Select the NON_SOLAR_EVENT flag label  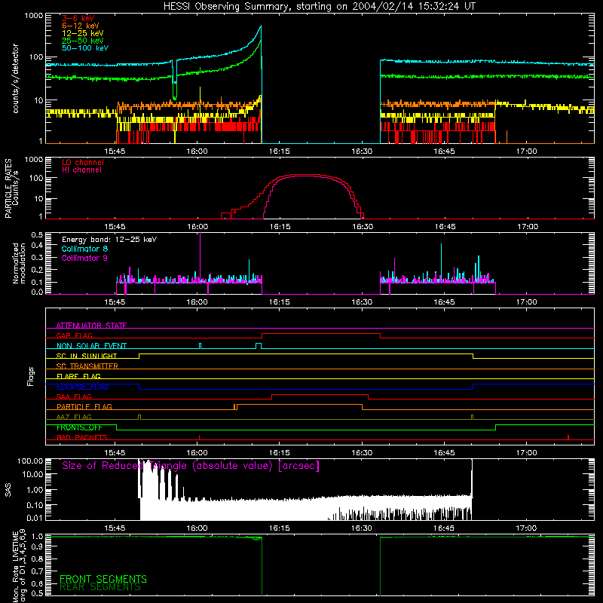point(91,346)
